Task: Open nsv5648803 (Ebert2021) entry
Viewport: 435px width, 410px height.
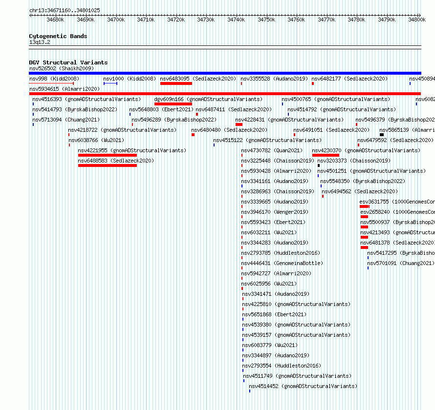Action: click(x=161, y=109)
